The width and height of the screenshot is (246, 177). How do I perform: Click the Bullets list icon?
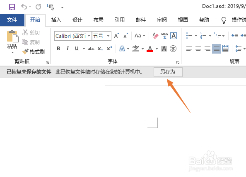pyautogui.click(x=189, y=36)
